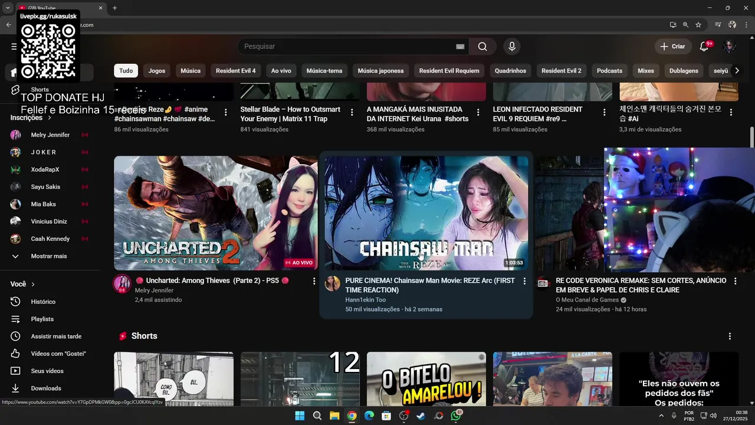
Task: Open browser zoom magnifier icon
Action: click(x=685, y=25)
